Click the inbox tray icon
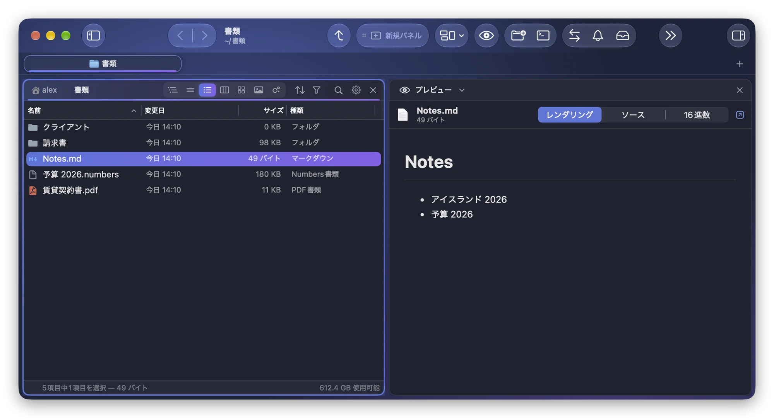The height and width of the screenshot is (418, 774). 622,36
